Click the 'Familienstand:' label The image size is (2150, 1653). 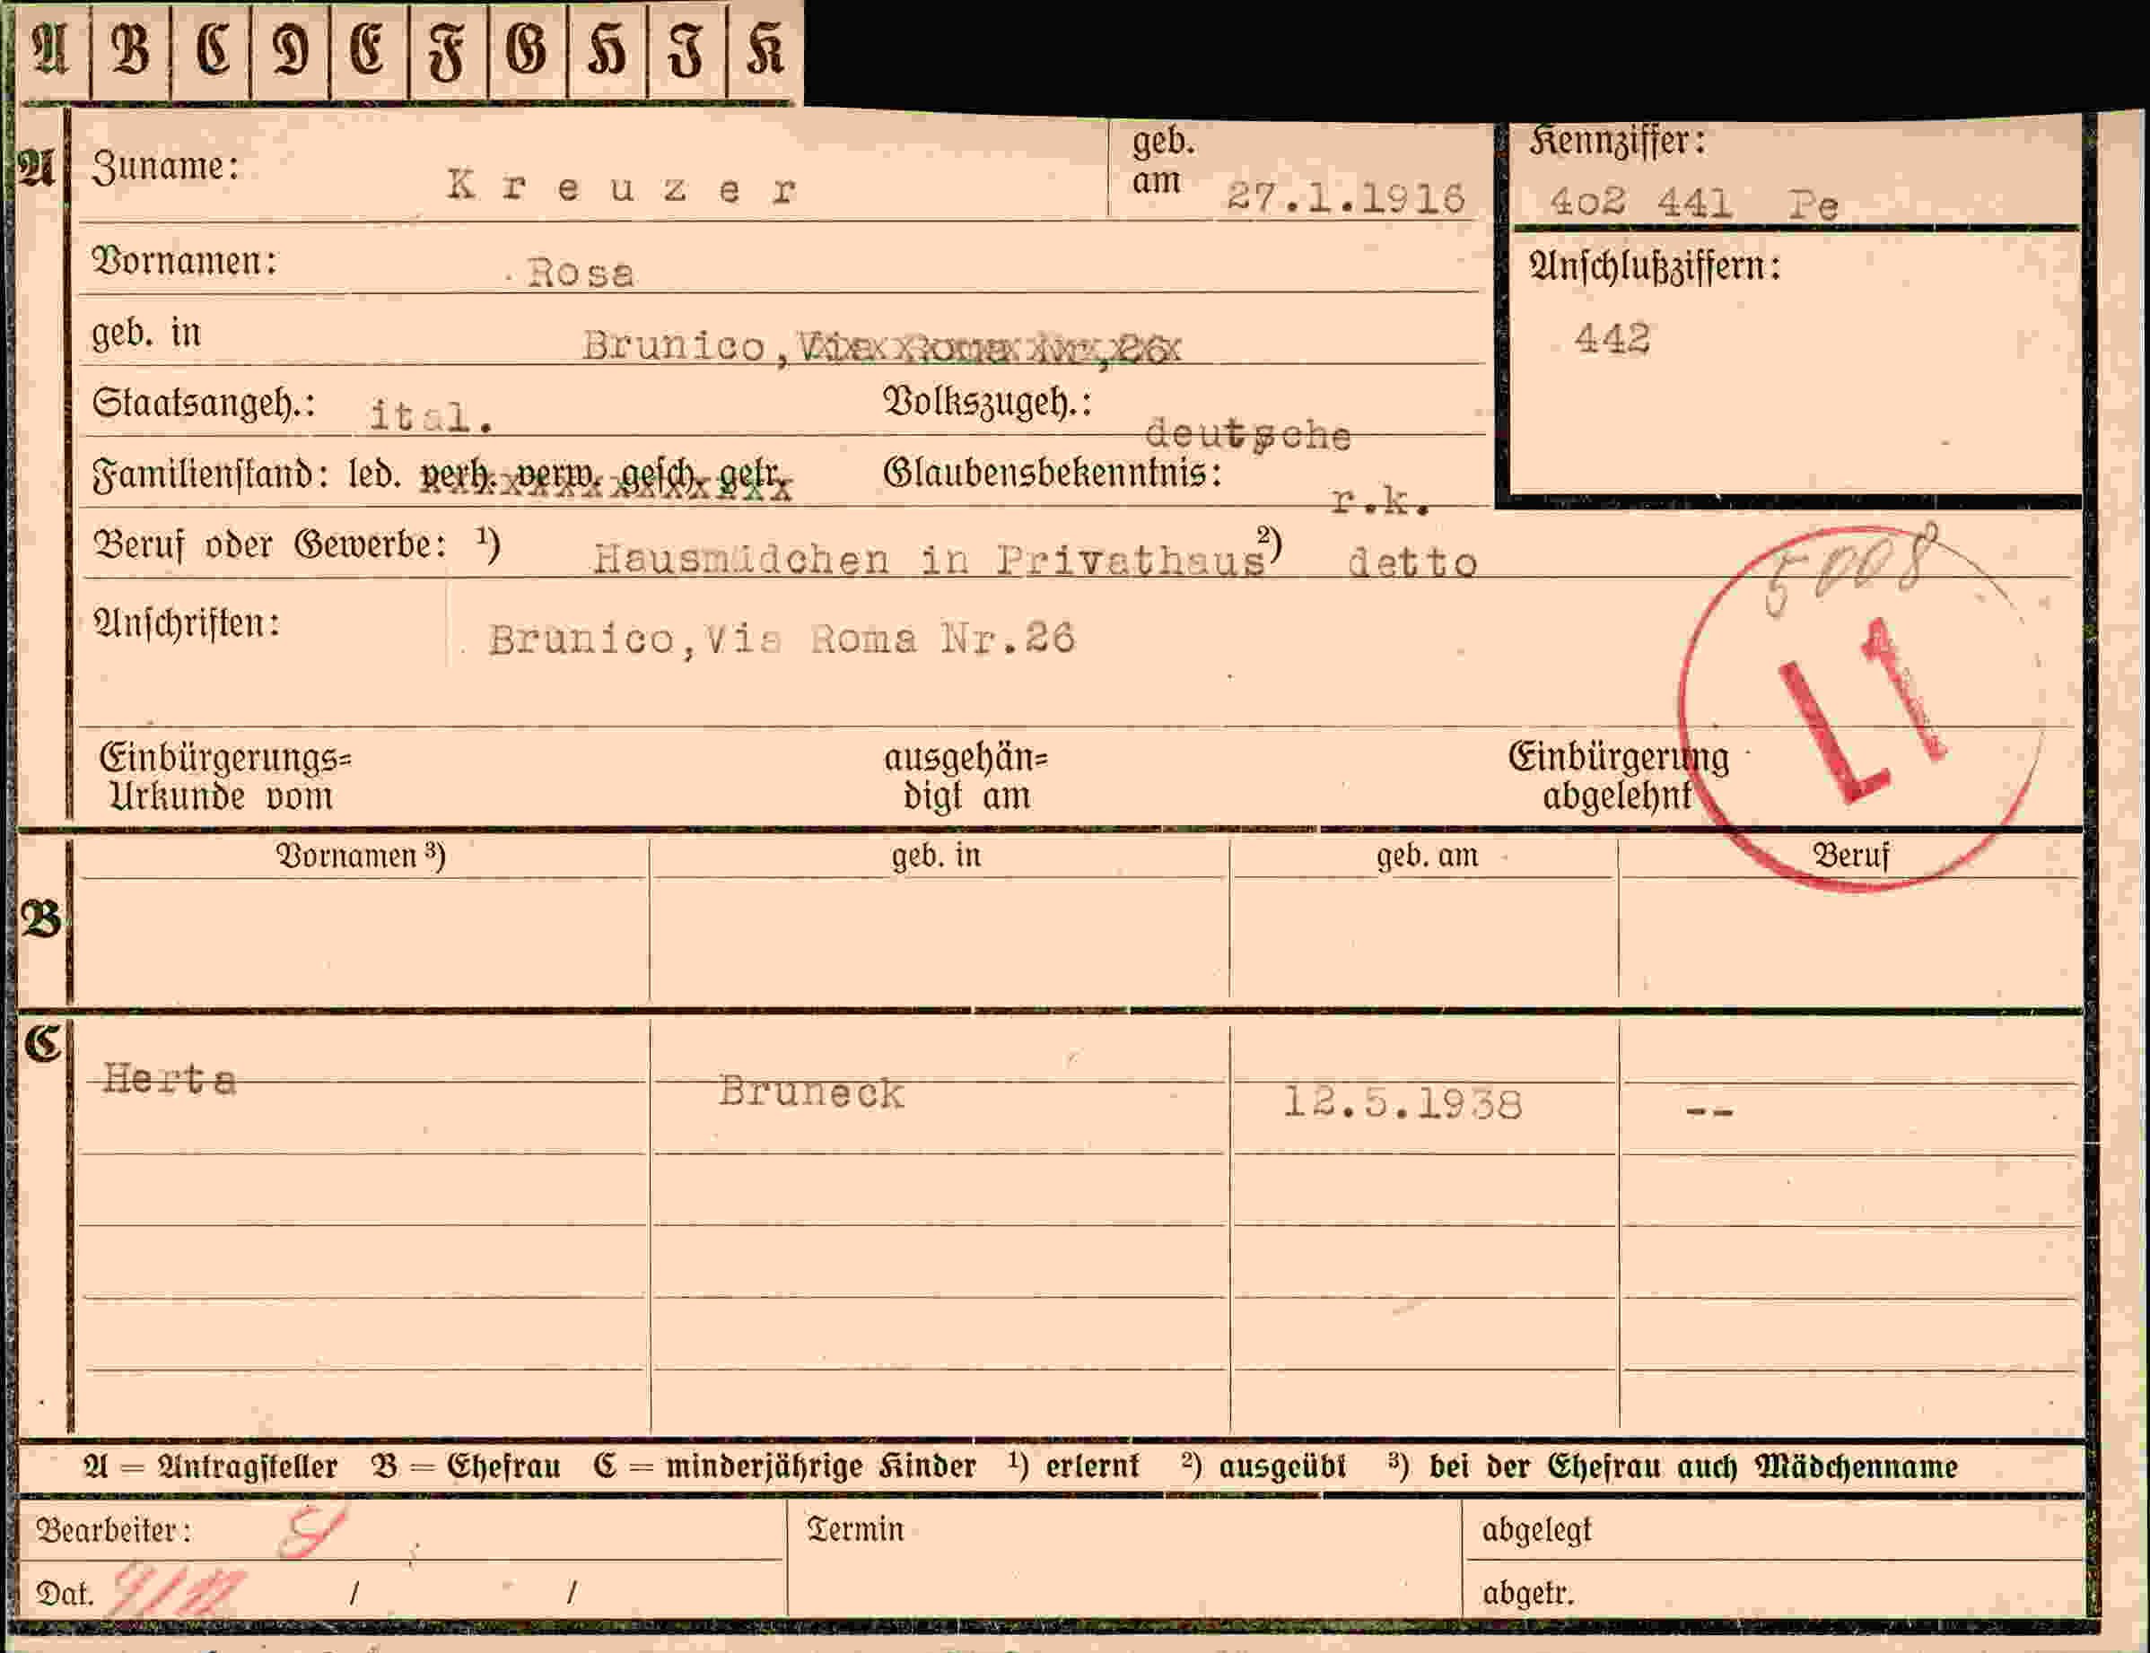210,474
